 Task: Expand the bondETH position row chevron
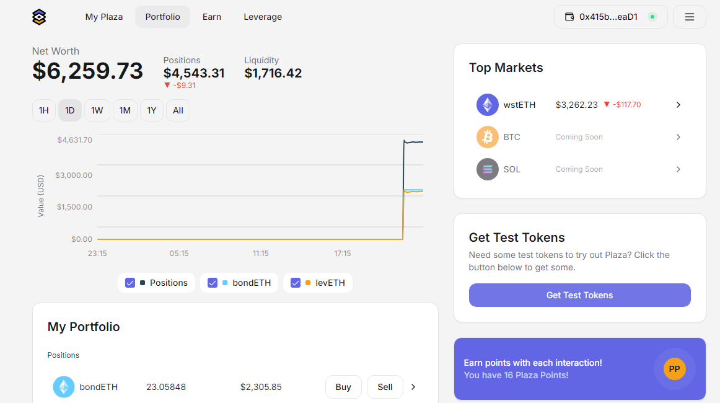[413, 387]
